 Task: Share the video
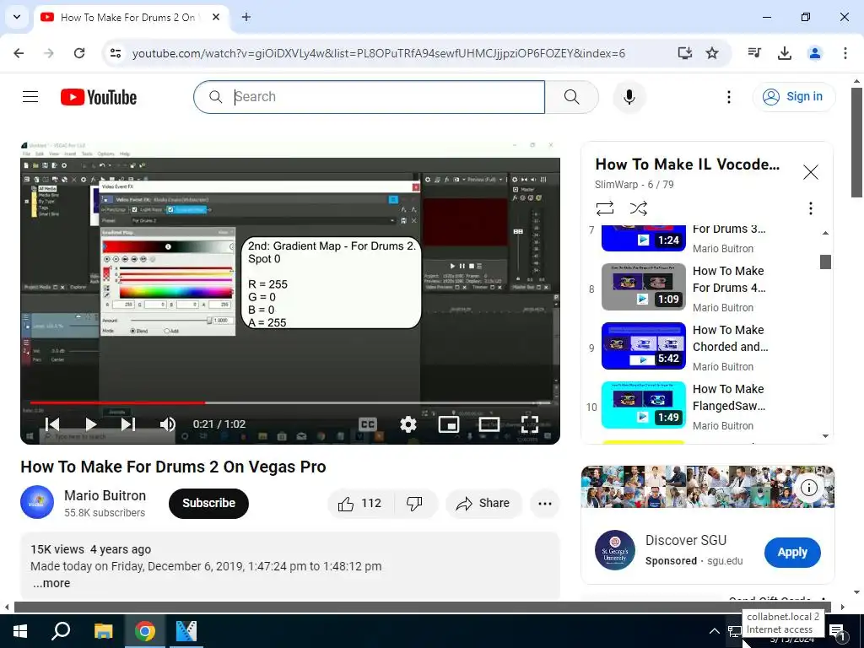tap(483, 503)
